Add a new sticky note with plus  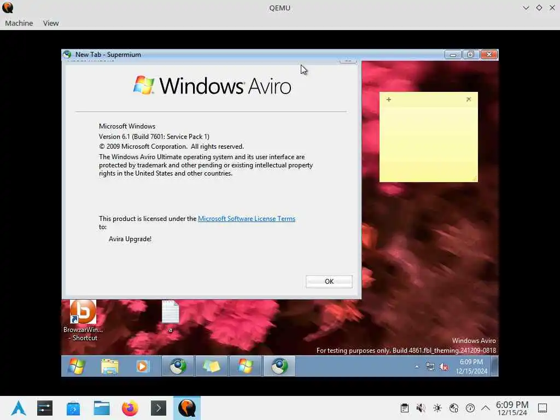[x=389, y=100]
